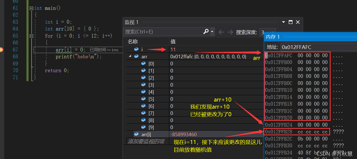Click the variable icon beside [5]
This screenshot has height=159, width=357.
point(143,99)
